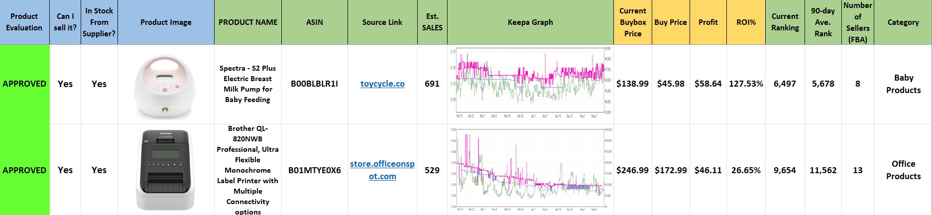
Task: Select profit value $46.11
Action: click(708, 170)
